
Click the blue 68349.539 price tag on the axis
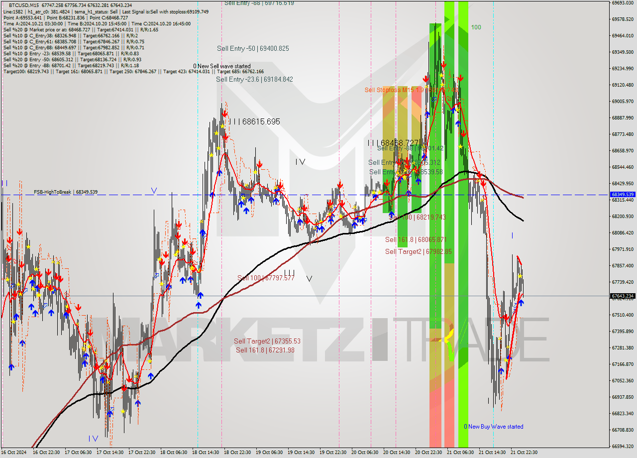[622, 195]
